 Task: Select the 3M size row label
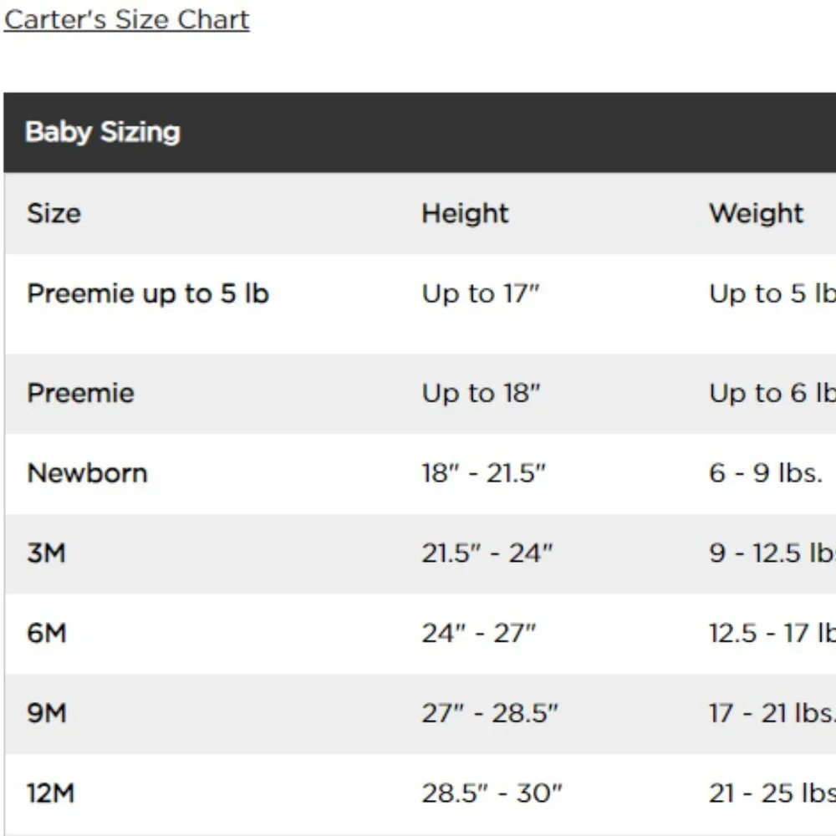(46, 553)
